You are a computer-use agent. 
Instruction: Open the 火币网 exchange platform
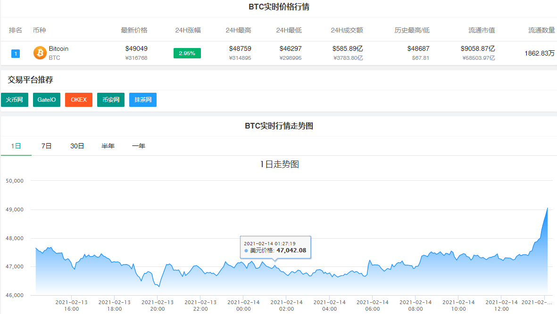coord(14,99)
